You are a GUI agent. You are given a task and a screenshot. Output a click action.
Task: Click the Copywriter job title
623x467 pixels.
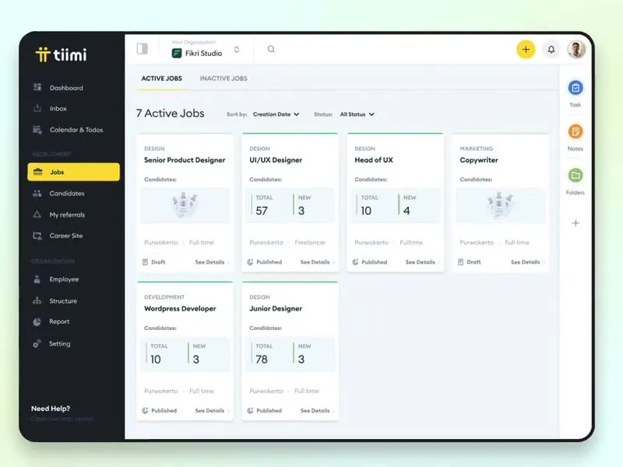pos(479,160)
